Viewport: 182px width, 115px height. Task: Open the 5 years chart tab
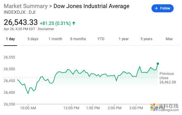point(146,39)
